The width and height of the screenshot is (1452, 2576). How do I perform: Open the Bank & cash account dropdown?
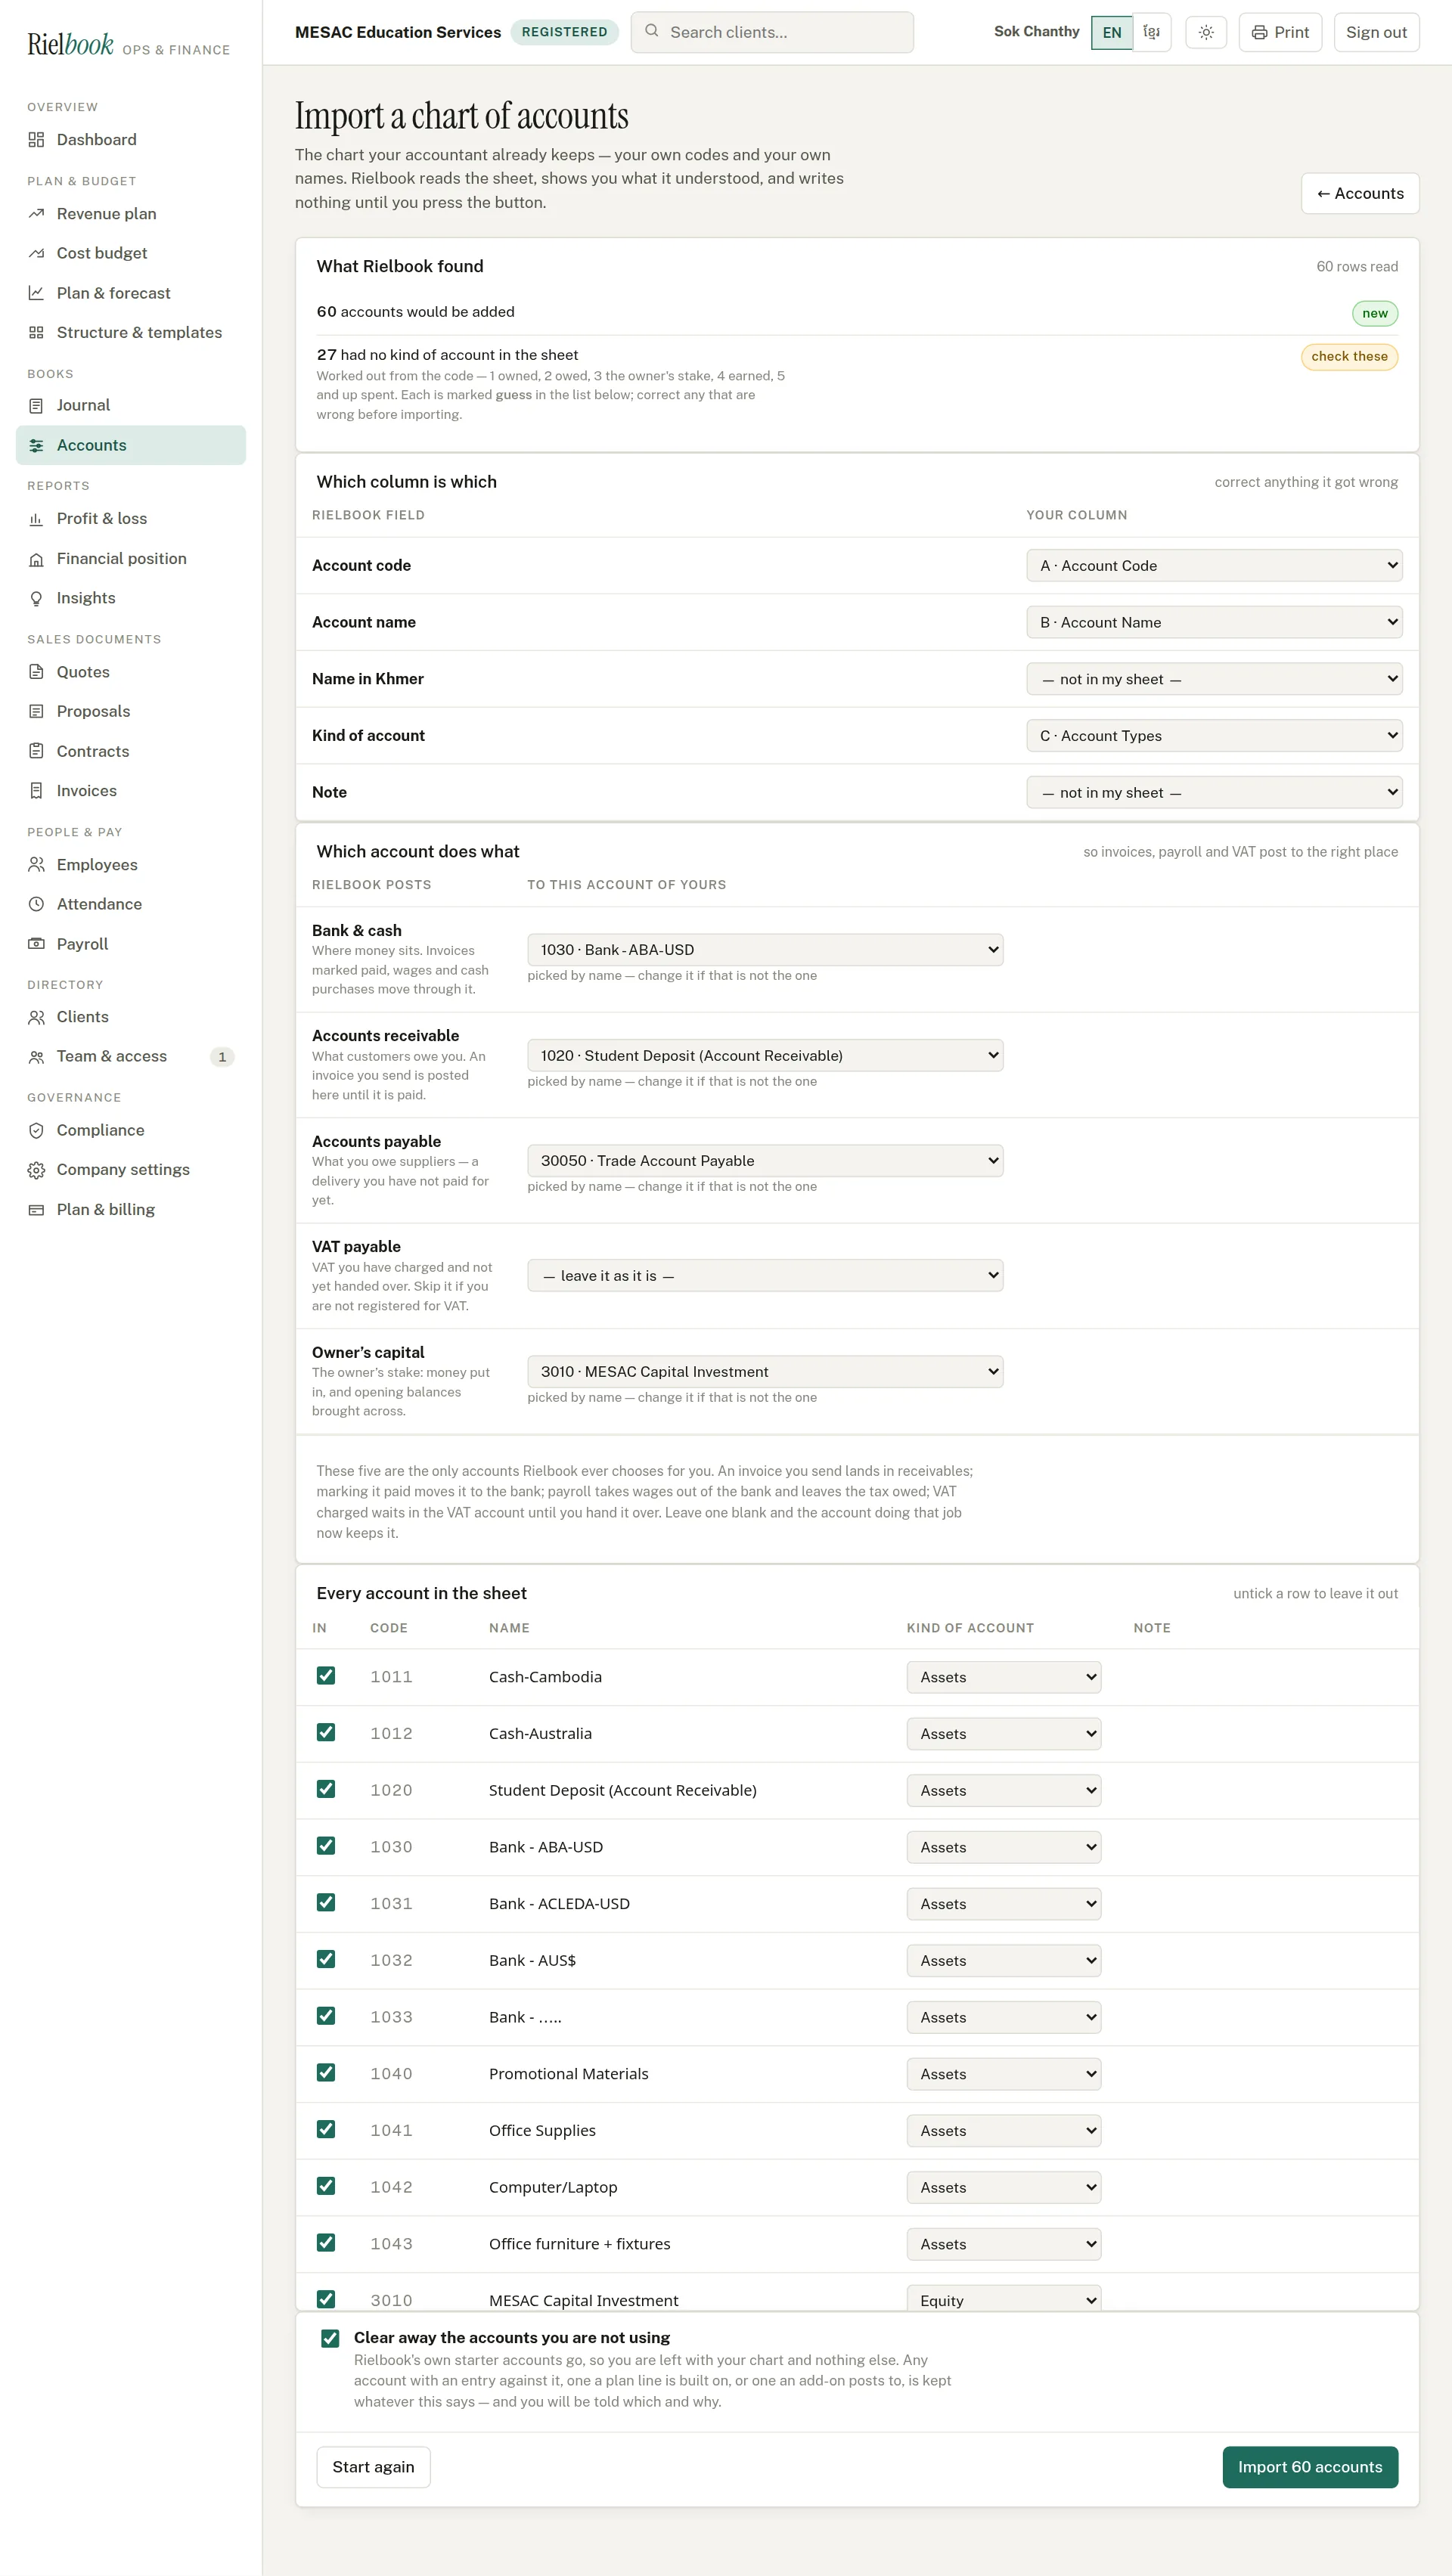coord(765,950)
